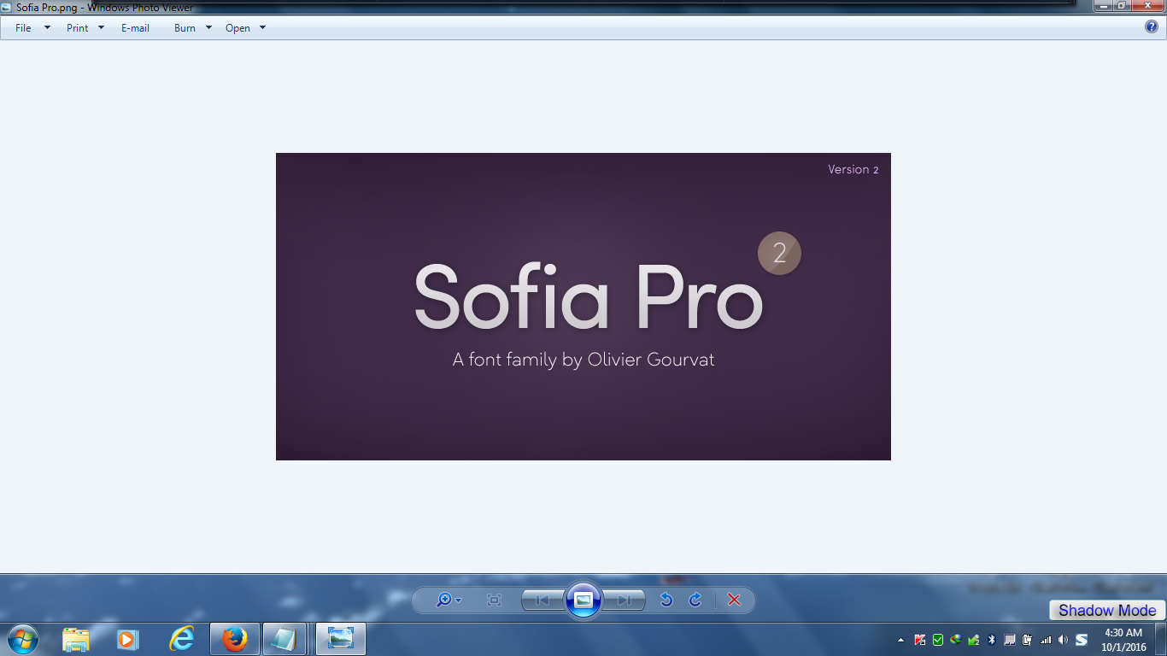Expand the Open menu dropdown arrow
This screenshot has width=1167, height=656.
pyautogui.click(x=261, y=27)
